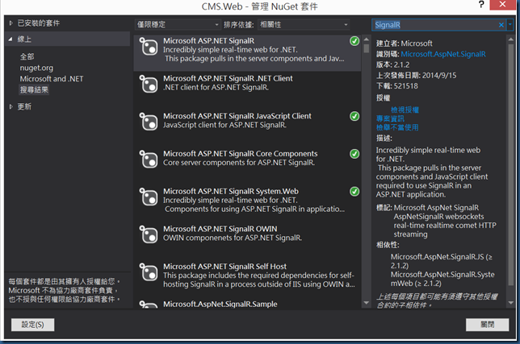Close the NuGet dialog with the red X
The image size is (520, 344).
tap(502, 4)
